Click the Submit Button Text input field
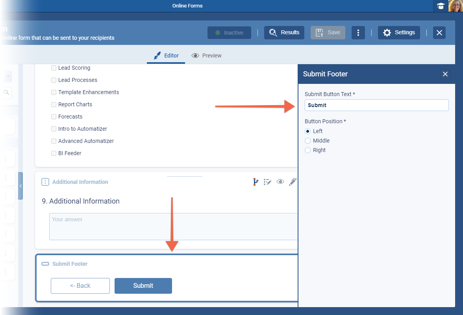This screenshot has height=315, width=463. point(376,105)
